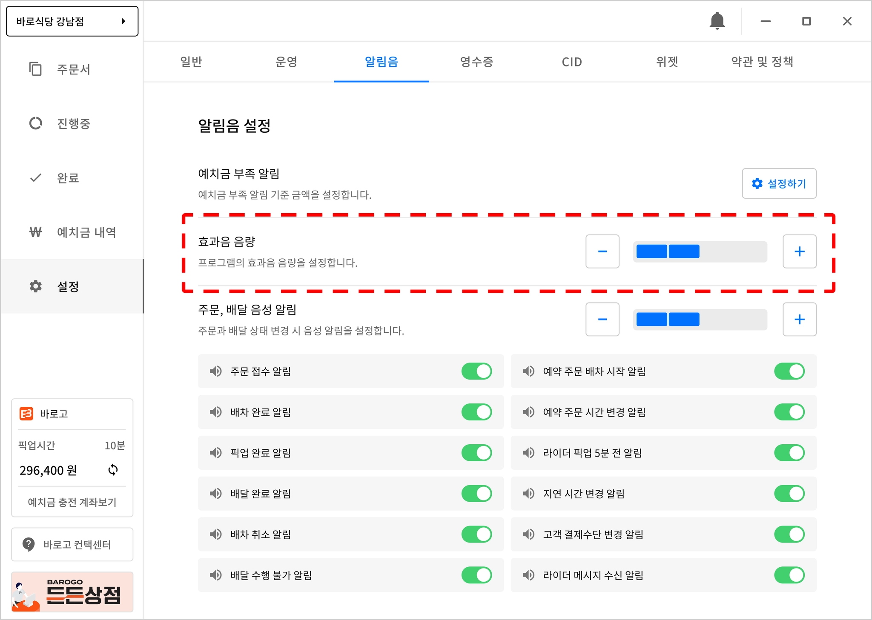
Task: Open 진행중 in-progress orders icon
Action: point(35,123)
